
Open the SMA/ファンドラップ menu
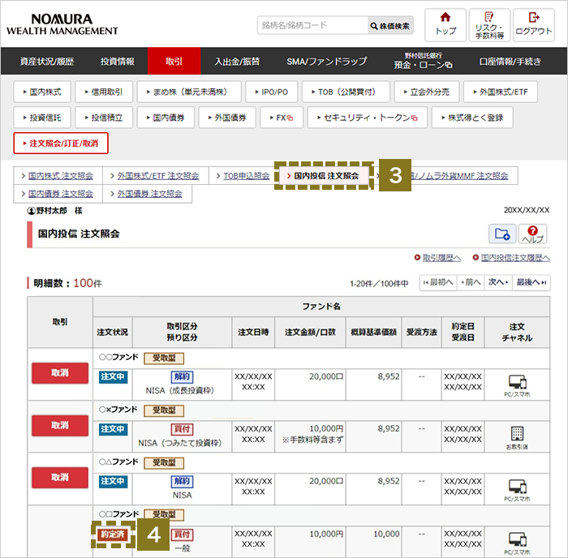327,61
